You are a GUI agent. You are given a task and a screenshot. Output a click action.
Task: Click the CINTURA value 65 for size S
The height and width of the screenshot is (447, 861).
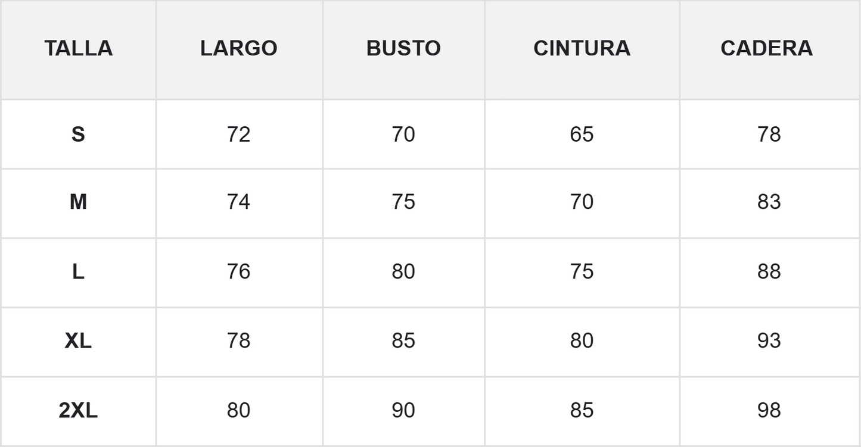point(582,135)
